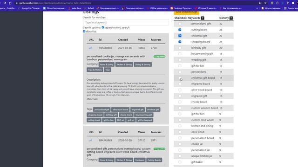
Task: Select the 'custom wooden board' keyword text
Action: pos(204,108)
